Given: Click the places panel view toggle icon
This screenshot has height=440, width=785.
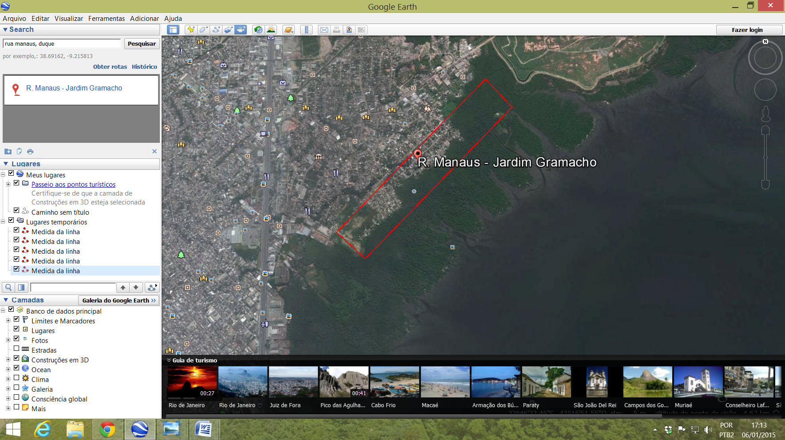Looking at the screenshot, I should click(21, 287).
